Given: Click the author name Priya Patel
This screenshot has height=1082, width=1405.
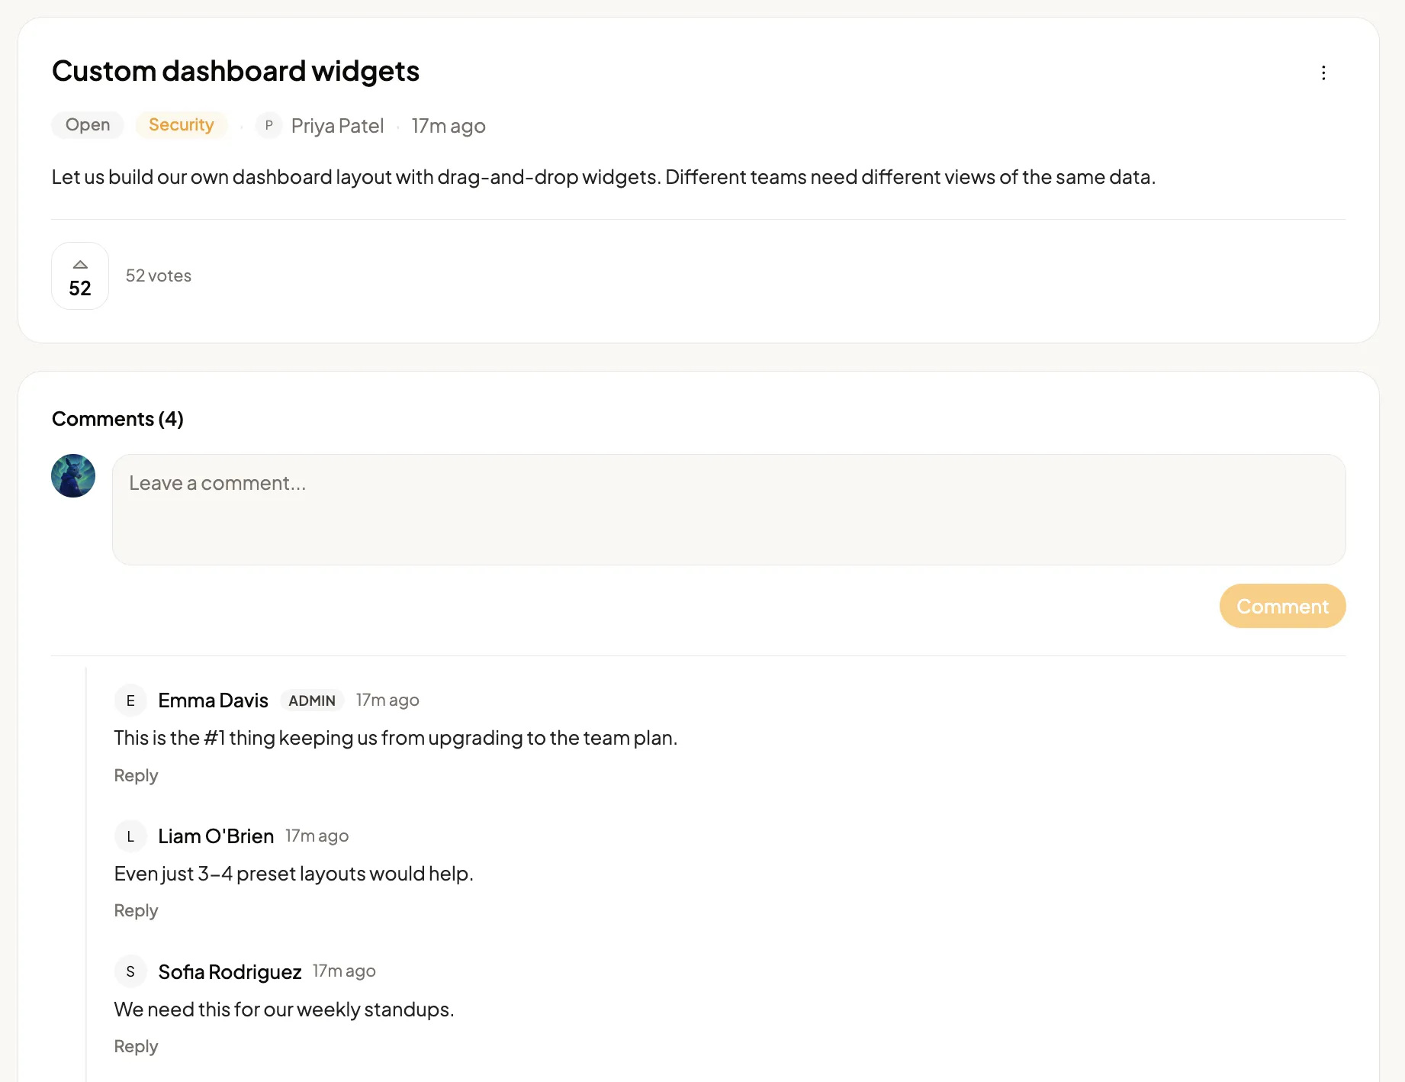Looking at the screenshot, I should pos(337,126).
